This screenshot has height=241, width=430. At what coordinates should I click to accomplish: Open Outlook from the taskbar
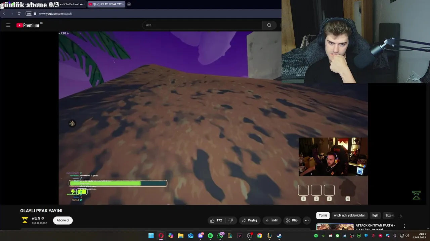point(190,236)
